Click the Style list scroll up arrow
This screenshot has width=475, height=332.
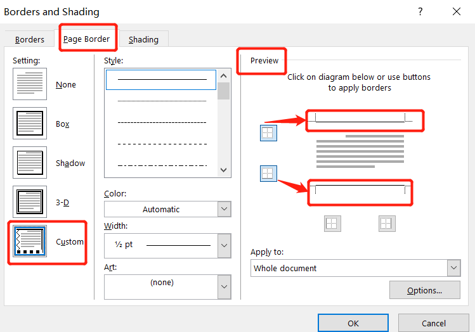point(224,76)
